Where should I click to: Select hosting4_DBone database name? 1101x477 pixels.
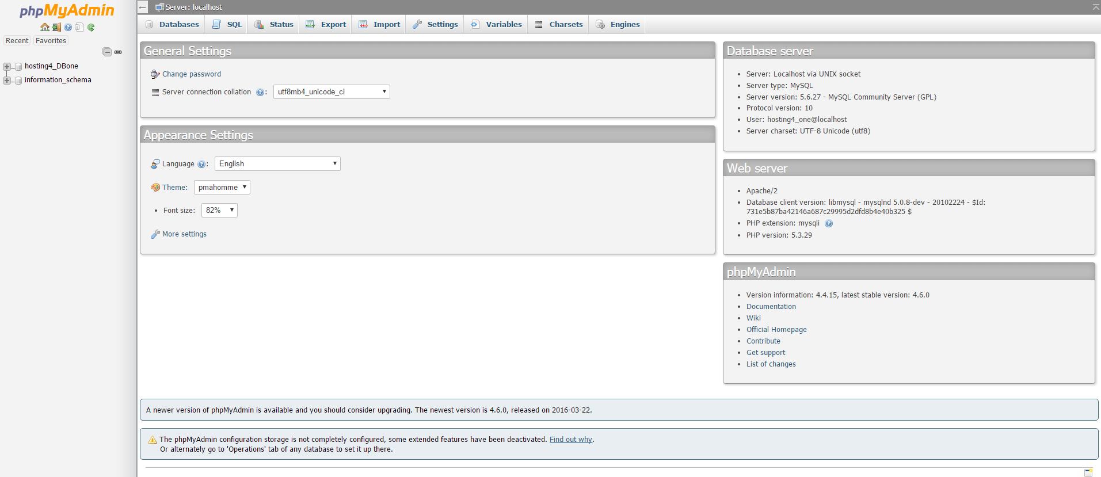point(51,66)
